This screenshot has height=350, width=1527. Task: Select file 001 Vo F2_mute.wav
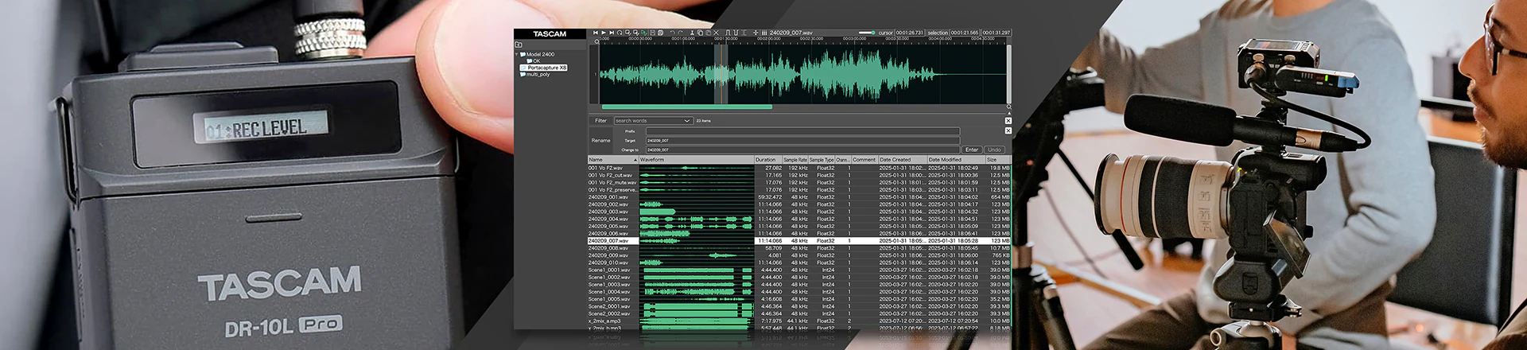[612, 182]
